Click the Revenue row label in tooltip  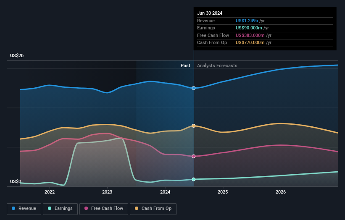tap(206, 21)
